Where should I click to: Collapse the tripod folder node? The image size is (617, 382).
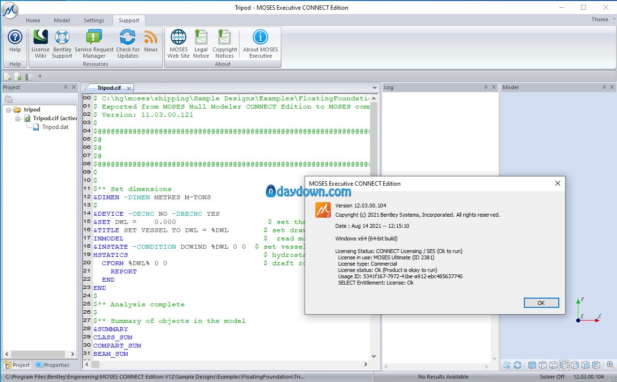coord(9,110)
